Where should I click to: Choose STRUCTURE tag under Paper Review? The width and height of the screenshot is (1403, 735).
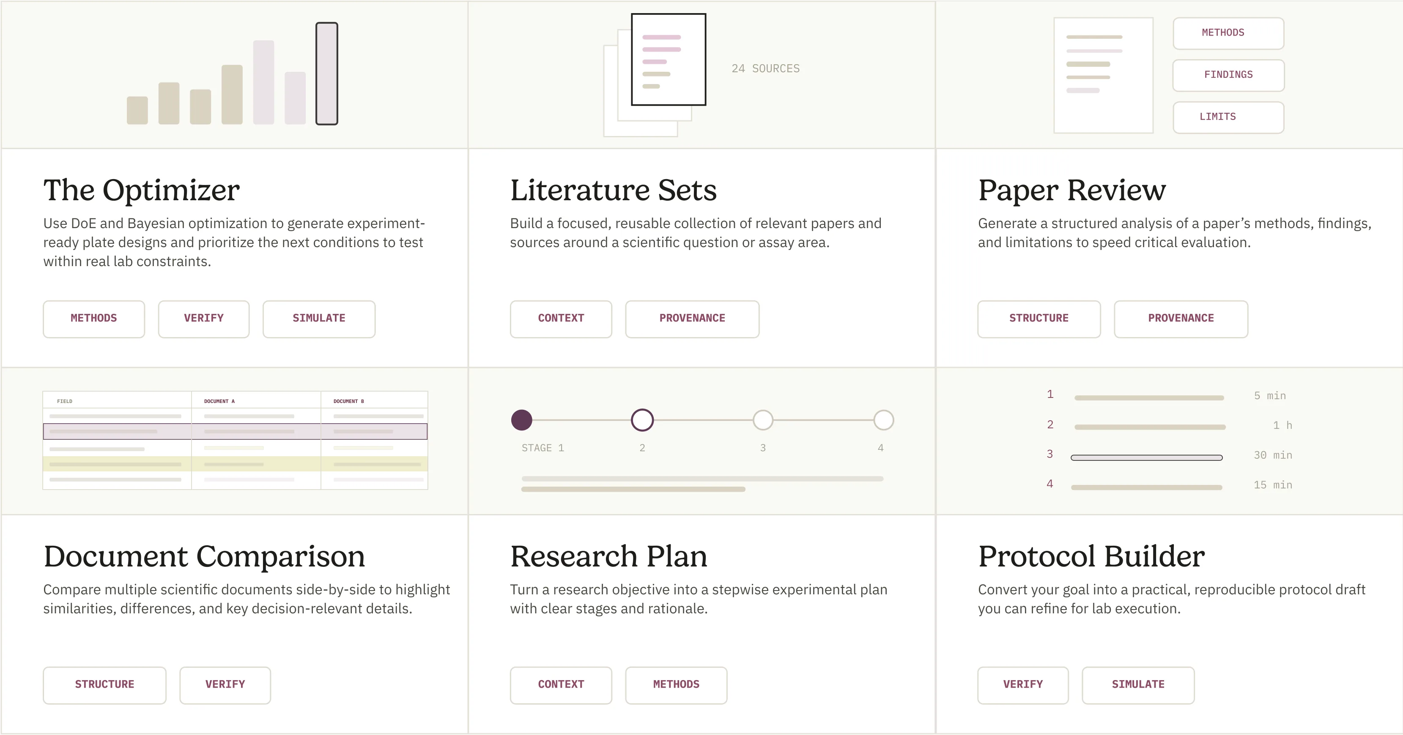1039,319
